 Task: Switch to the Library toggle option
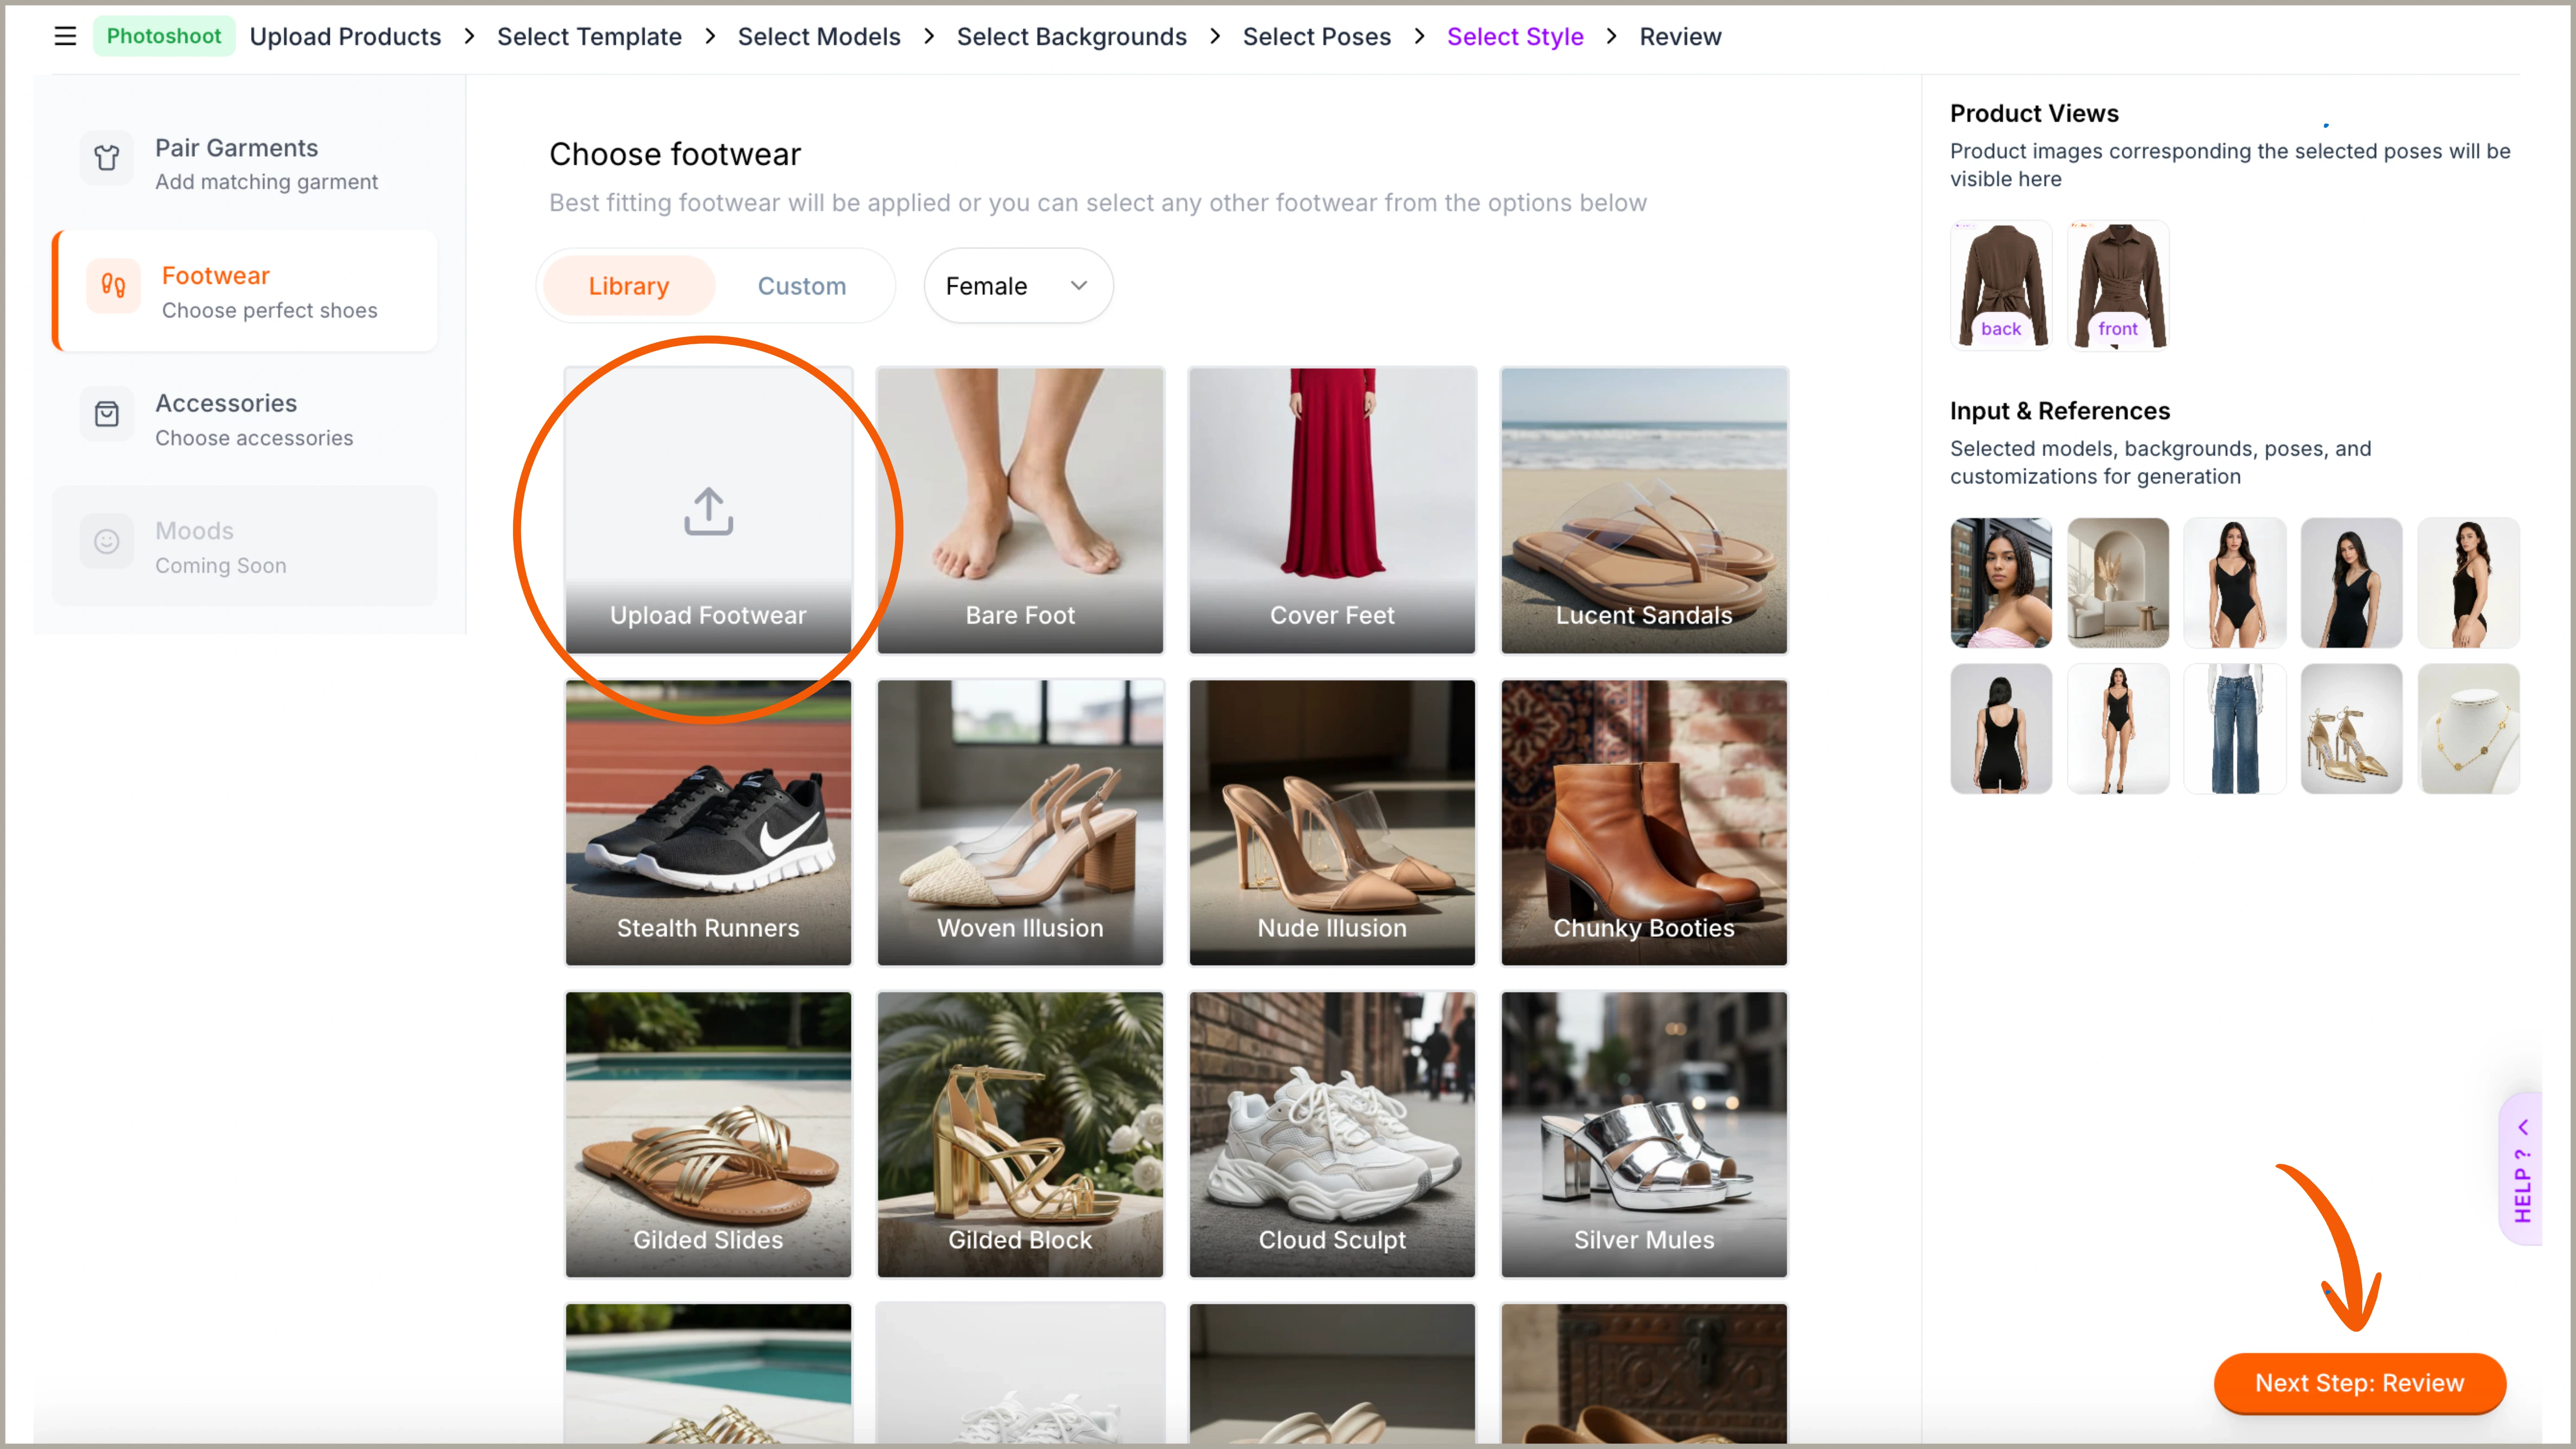coord(628,286)
